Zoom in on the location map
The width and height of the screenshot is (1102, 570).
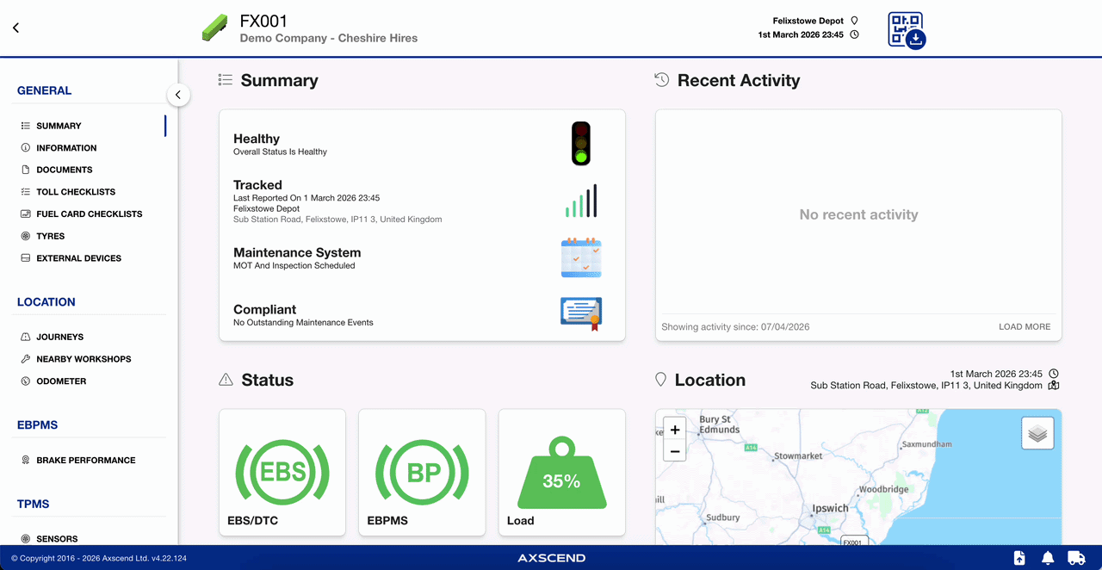coord(675,430)
